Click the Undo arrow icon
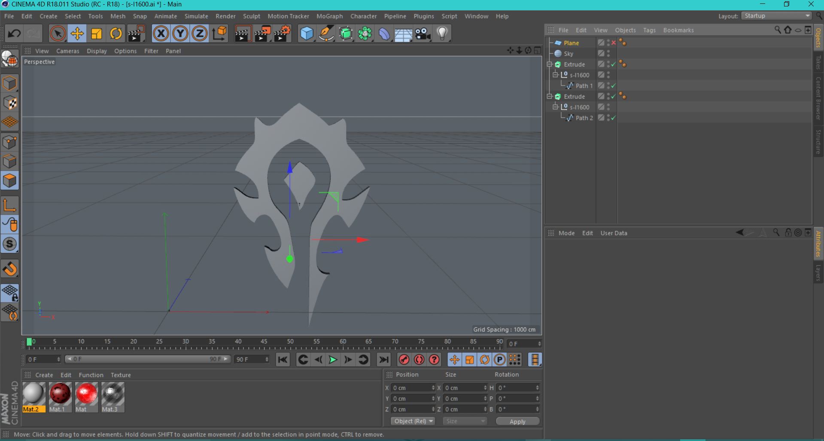This screenshot has height=441, width=824. pyautogui.click(x=14, y=33)
